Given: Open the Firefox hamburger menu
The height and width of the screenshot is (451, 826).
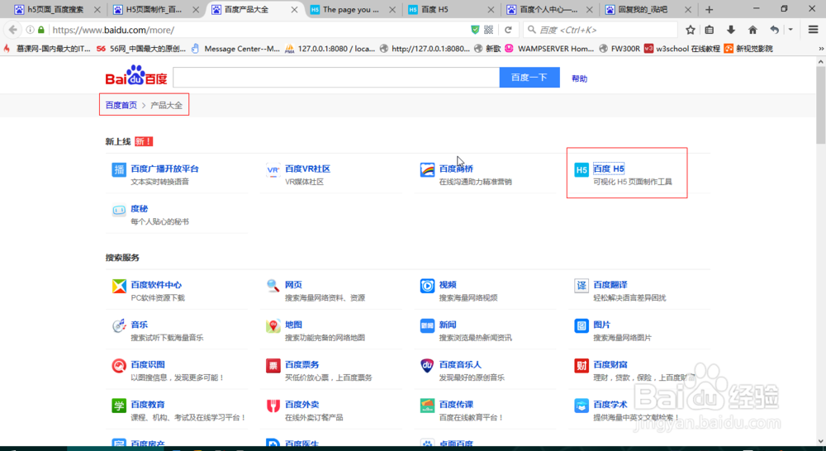Looking at the screenshot, I should pyautogui.click(x=813, y=30).
